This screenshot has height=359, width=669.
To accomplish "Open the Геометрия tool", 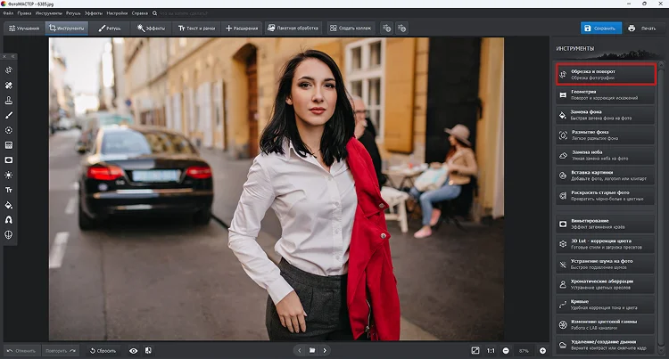I will (x=606, y=94).
